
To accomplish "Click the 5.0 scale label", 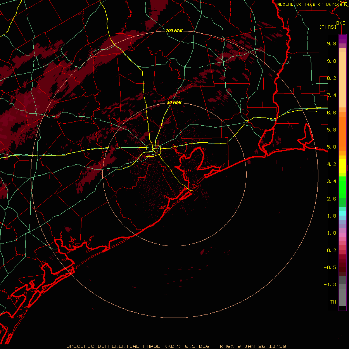I will coord(332,147).
